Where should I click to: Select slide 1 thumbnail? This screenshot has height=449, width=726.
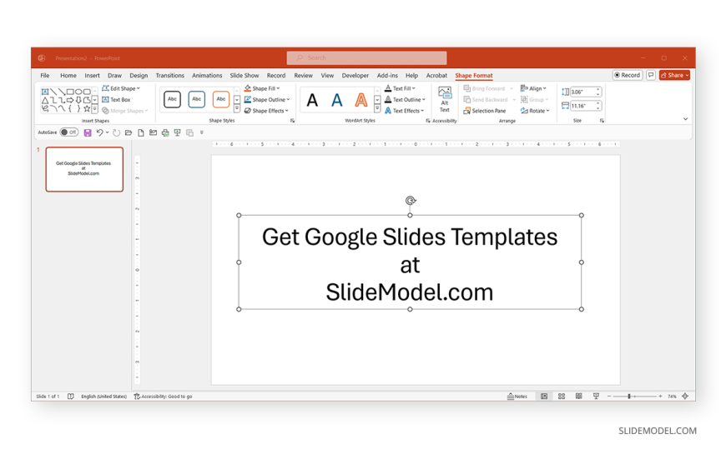[84, 169]
